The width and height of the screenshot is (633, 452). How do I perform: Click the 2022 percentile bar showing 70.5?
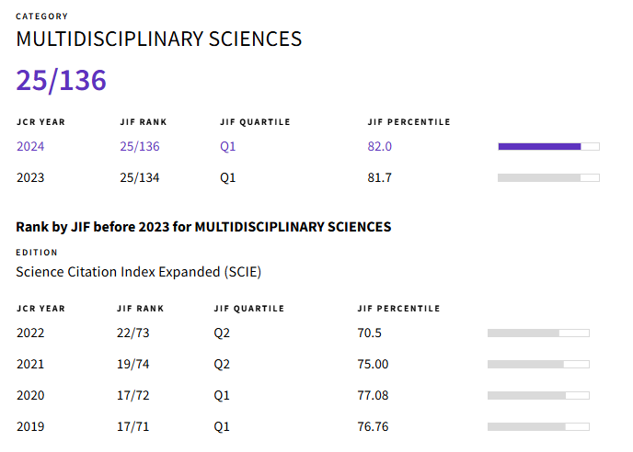click(x=538, y=333)
